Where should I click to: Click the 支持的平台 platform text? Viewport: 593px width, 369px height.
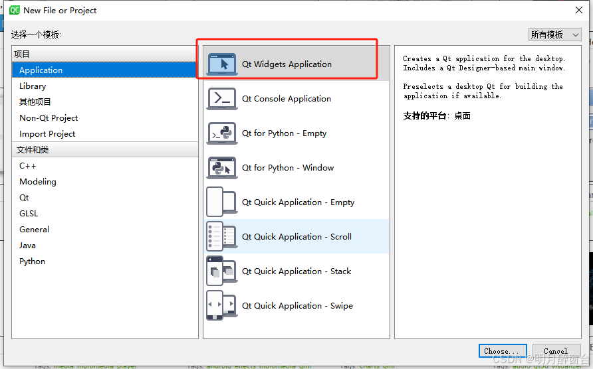point(436,116)
